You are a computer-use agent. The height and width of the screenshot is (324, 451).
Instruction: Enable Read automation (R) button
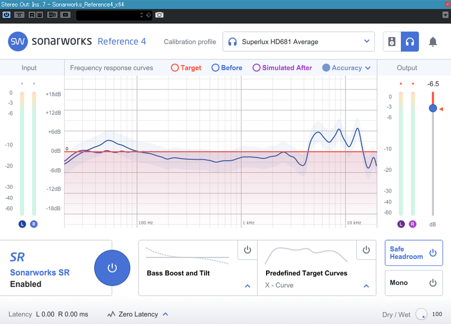coord(32,15)
